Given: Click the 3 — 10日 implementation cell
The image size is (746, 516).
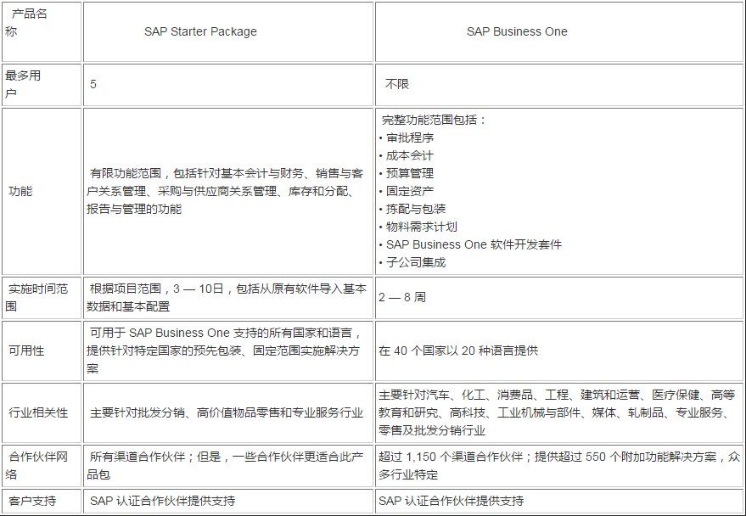Looking at the screenshot, I should click(228, 298).
